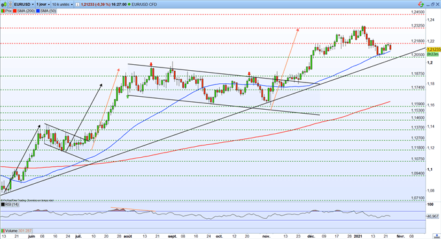The height and width of the screenshot is (239, 441).
Task: Open the EURUSD instrument dropdown
Action: pyautogui.click(x=24, y=5)
